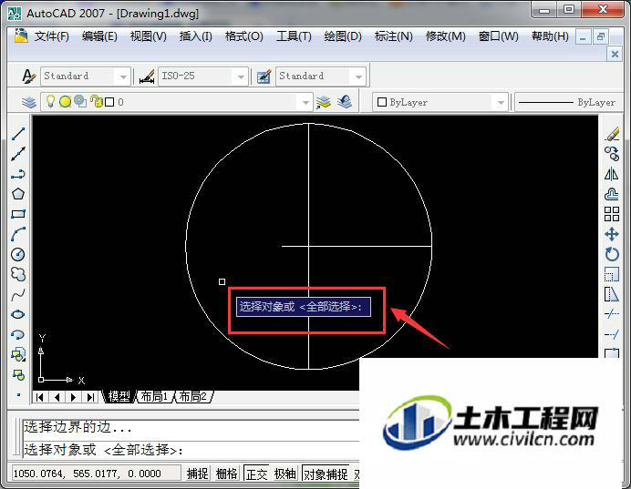This screenshot has height=489, width=631.
Task: Open the 修改(M) menu
Action: [x=446, y=36]
